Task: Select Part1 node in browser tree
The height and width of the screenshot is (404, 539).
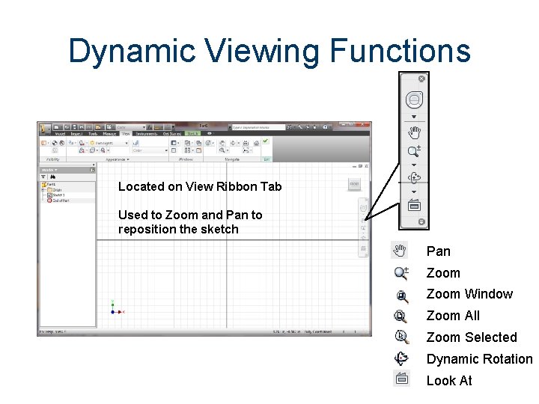Action: click(49, 185)
